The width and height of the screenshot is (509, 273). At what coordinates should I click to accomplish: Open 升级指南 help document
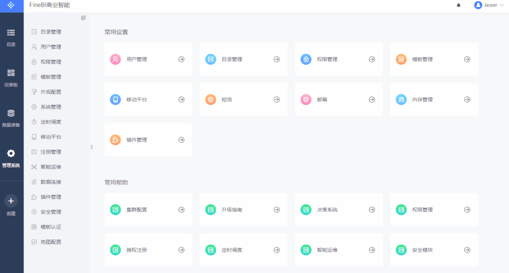[243, 209]
